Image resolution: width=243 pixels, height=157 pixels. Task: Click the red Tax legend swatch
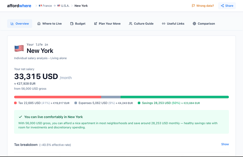coord(15,103)
